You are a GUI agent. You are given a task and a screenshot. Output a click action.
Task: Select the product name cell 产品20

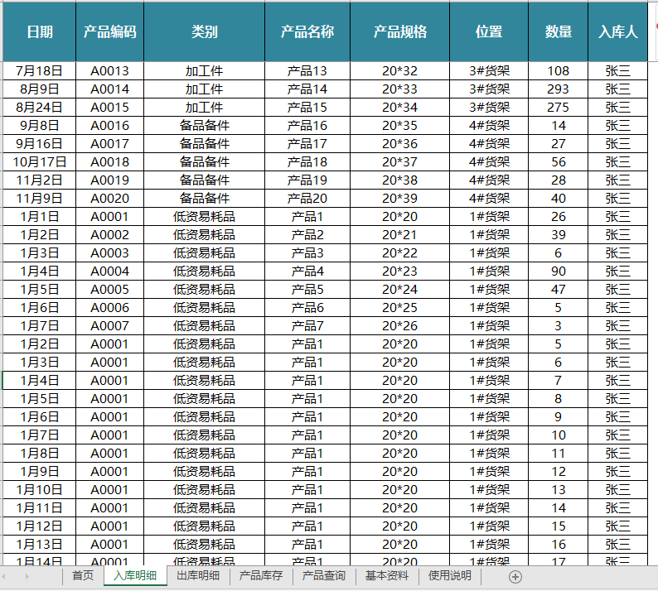click(x=307, y=199)
